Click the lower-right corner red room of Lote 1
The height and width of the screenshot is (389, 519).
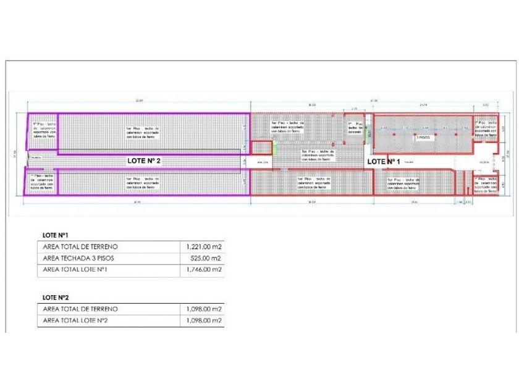[x=486, y=185]
